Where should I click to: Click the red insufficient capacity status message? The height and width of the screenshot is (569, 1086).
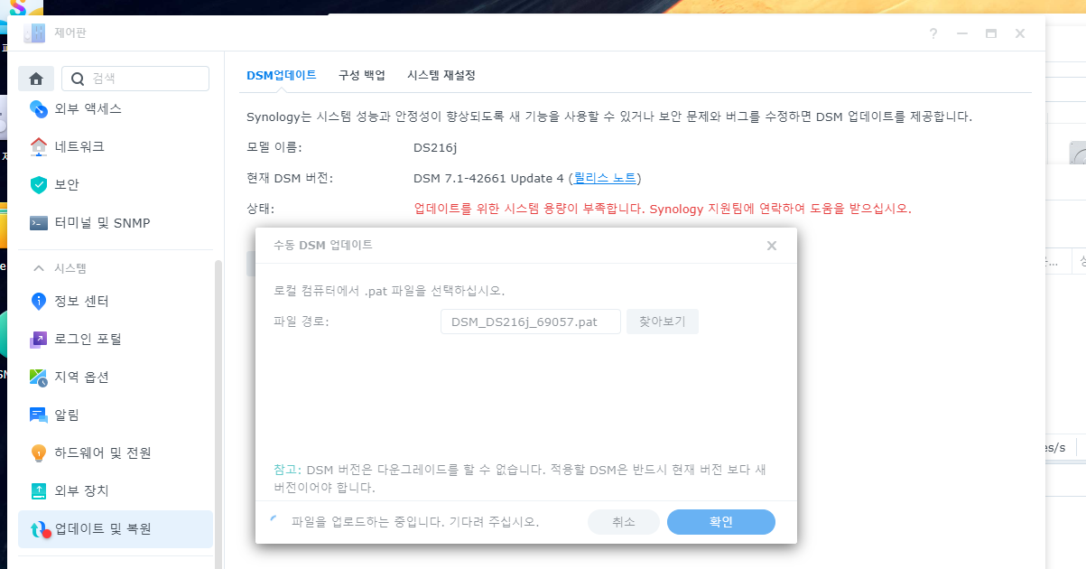point(663,209)
